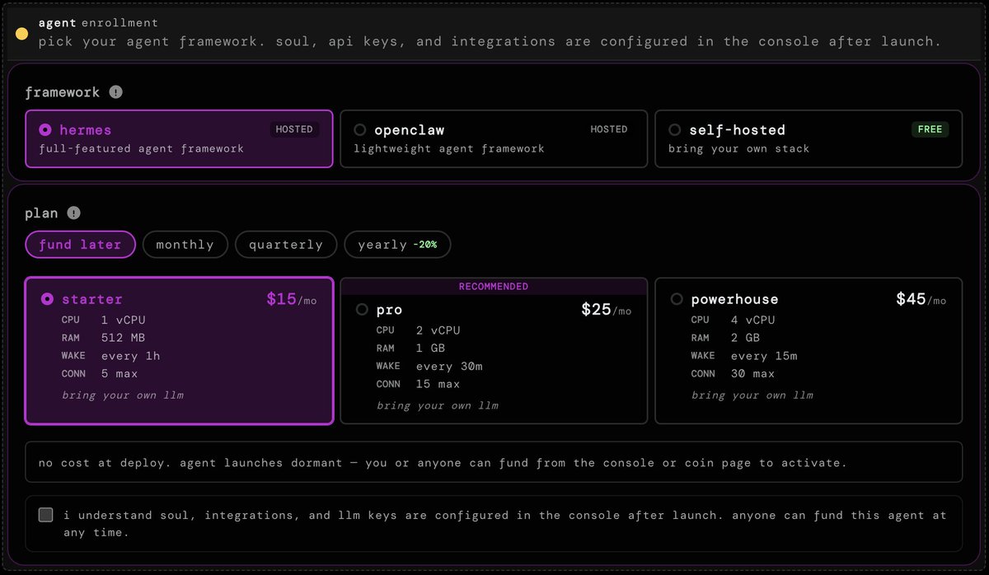The height and width of the screenshot is (575, 989).
Task: Click "every 1h" wake value in starter
Action: (x=130, y=356)
